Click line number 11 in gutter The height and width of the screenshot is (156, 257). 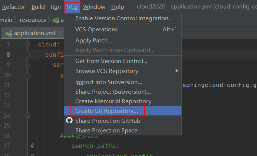point(7,85)
